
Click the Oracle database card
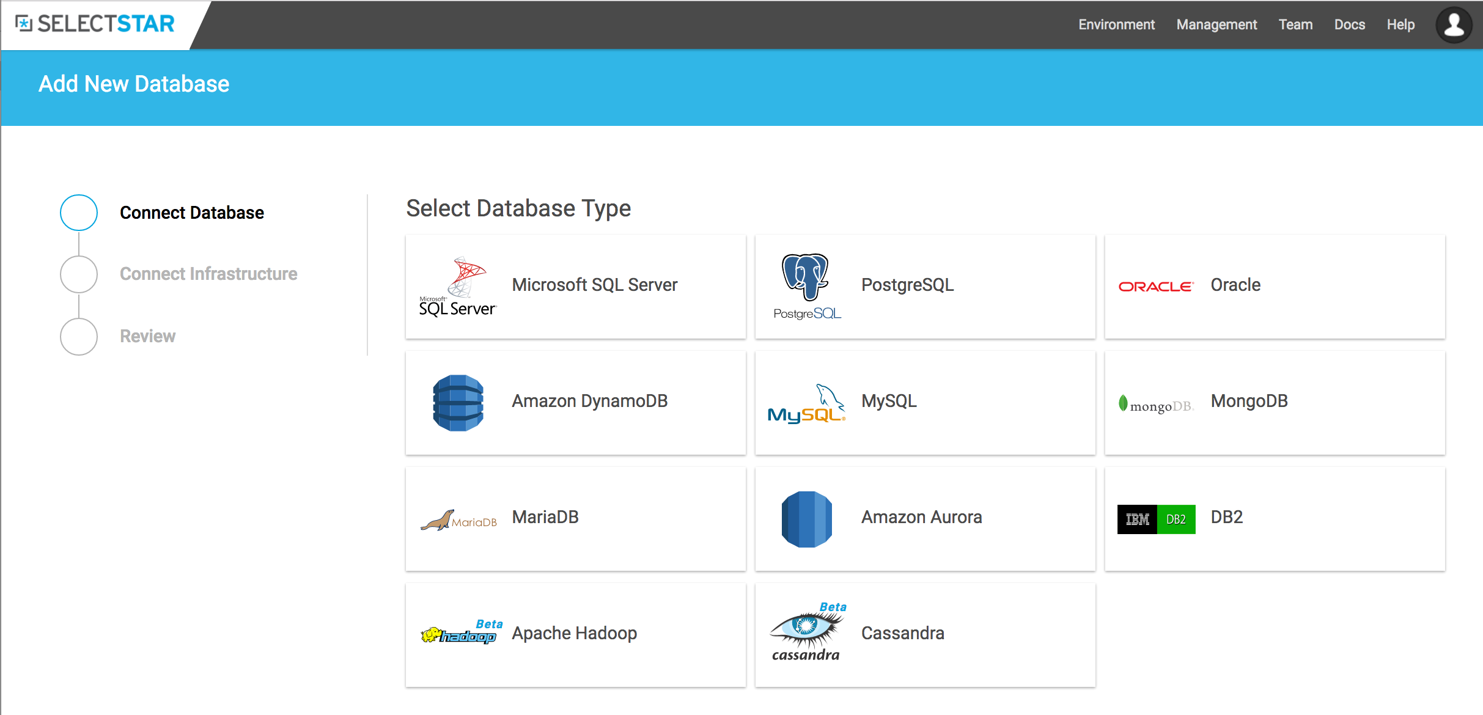click(1275, 286)
